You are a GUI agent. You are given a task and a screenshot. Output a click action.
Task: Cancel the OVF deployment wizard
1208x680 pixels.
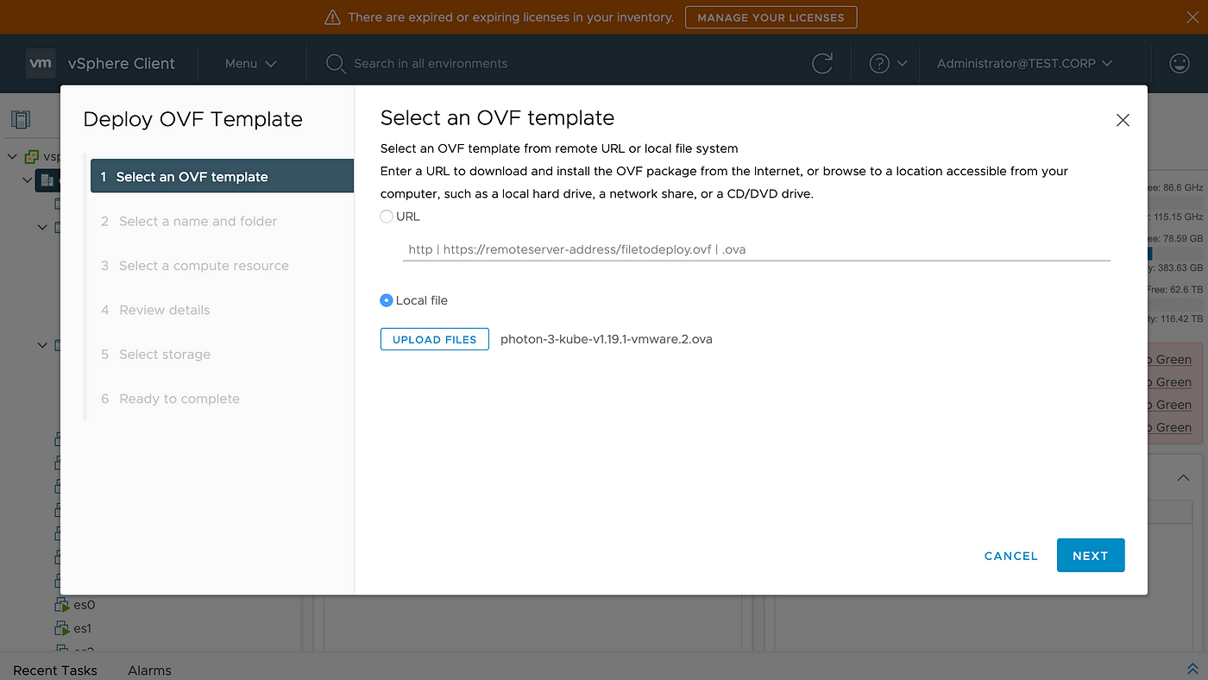(x=1011, y=556)
